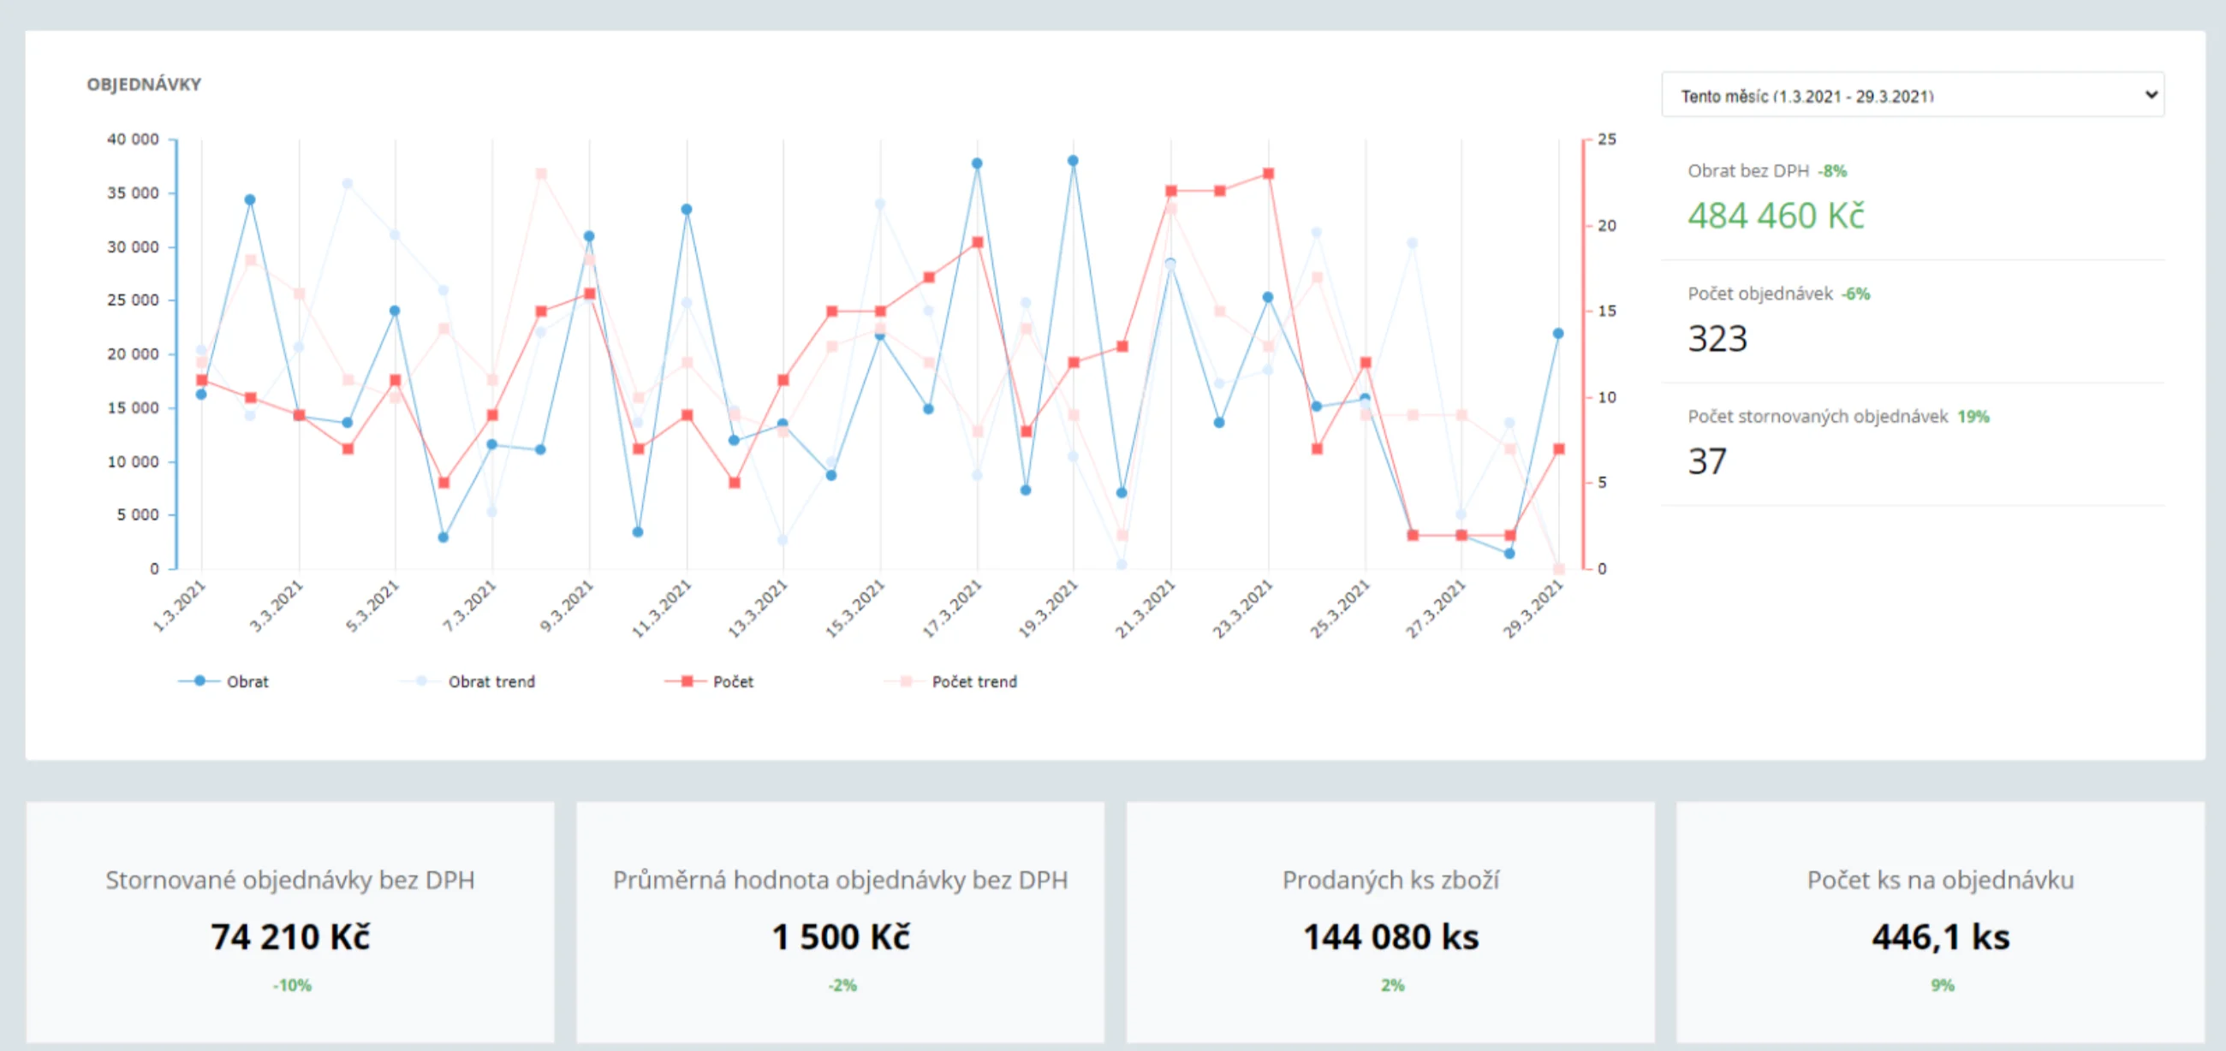The height and width of the screenshot is (1051, 2226).
Task: Open the Stornované objednávky bez DPH card
Action: (x=290, y=922)
